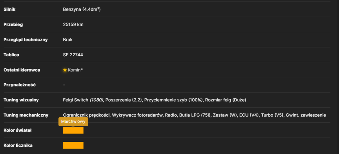This screenshot has width=339, height=154.
Task: Click the Benzyna (4.4dm³) engine value
Action: pyautogui.click(x=82, y=9)
